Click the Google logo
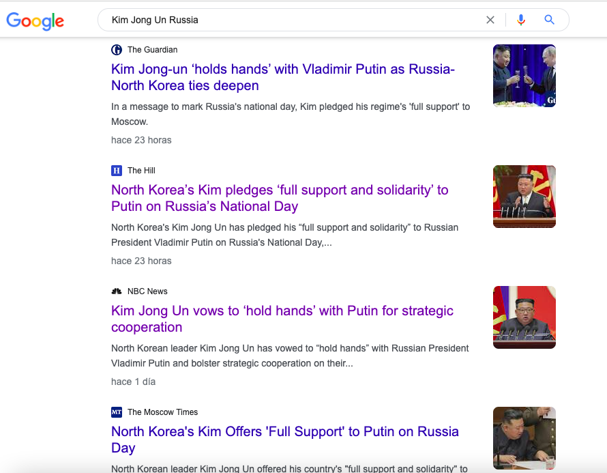607x473 pixels. click(35, 21)
